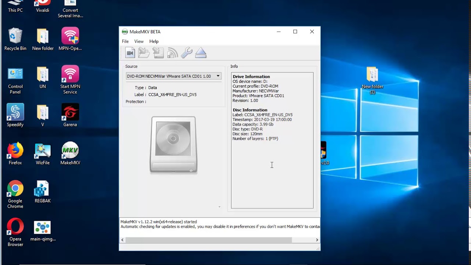This screenshot has height=265, width=471.
Task: Click 'Type : Data' in Source panel
Action: click(146, 88)
